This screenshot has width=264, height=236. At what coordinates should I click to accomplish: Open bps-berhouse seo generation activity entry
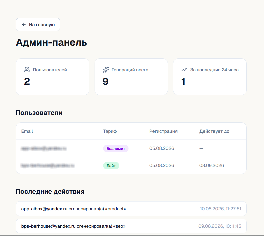(131, 226)
